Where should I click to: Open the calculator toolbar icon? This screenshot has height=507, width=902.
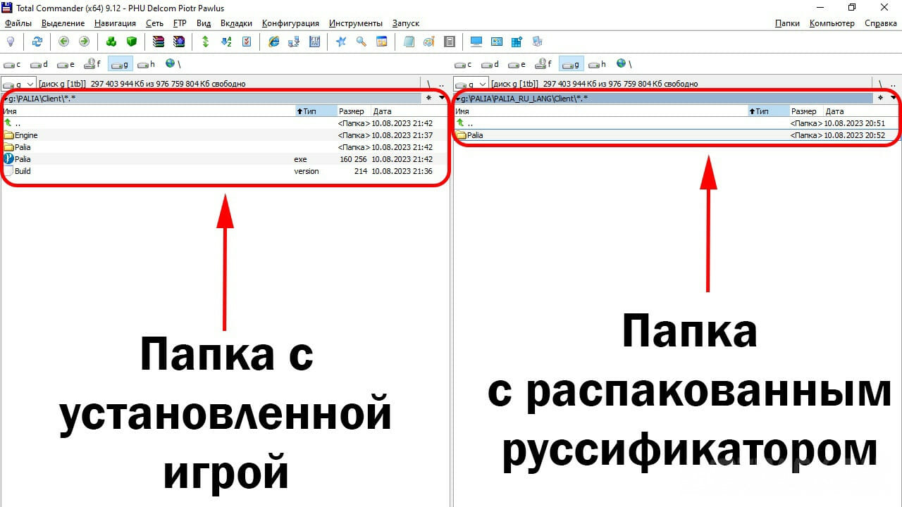(x=450, y=42)
